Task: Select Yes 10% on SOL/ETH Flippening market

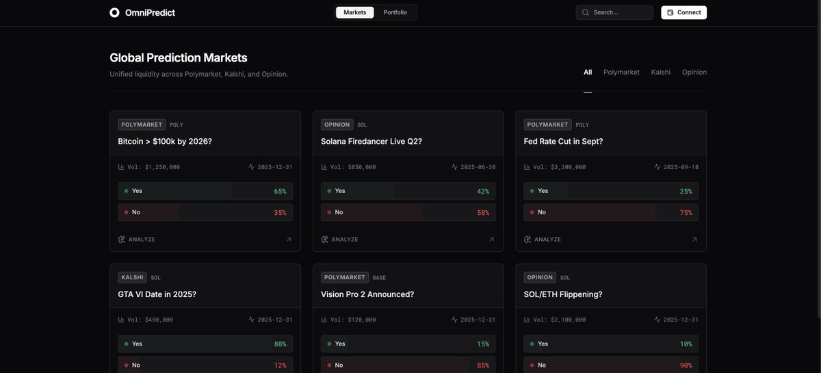Action: click(611, 344)
